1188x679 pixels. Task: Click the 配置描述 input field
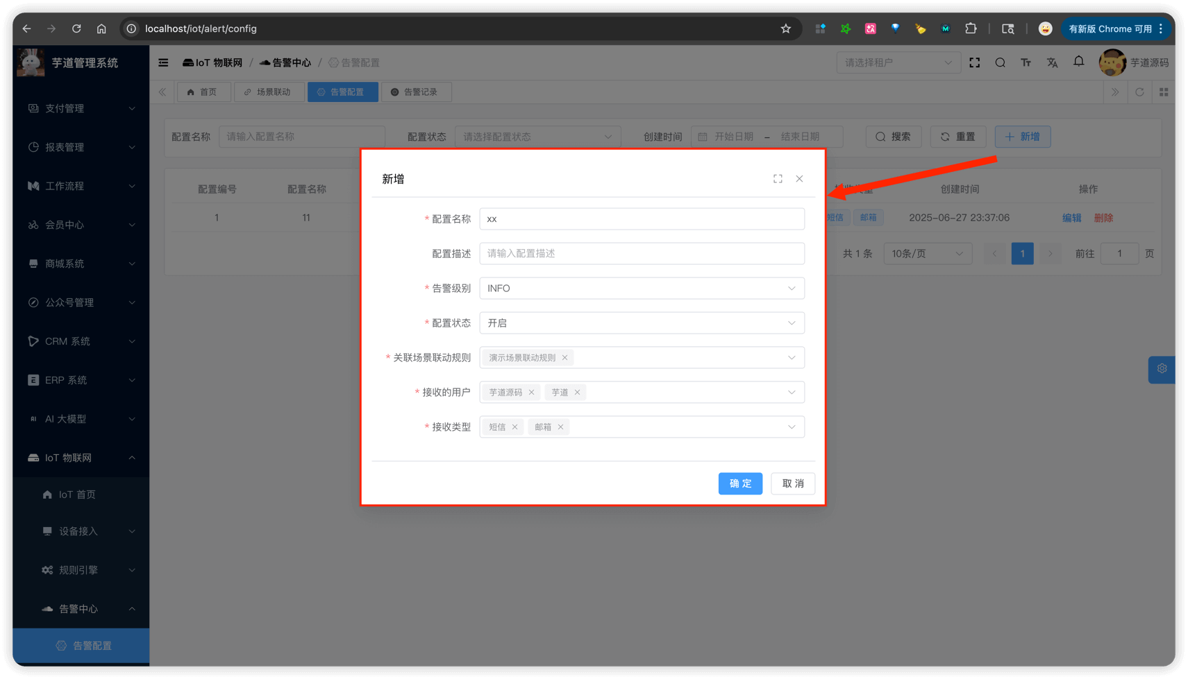tap(641, 254)
